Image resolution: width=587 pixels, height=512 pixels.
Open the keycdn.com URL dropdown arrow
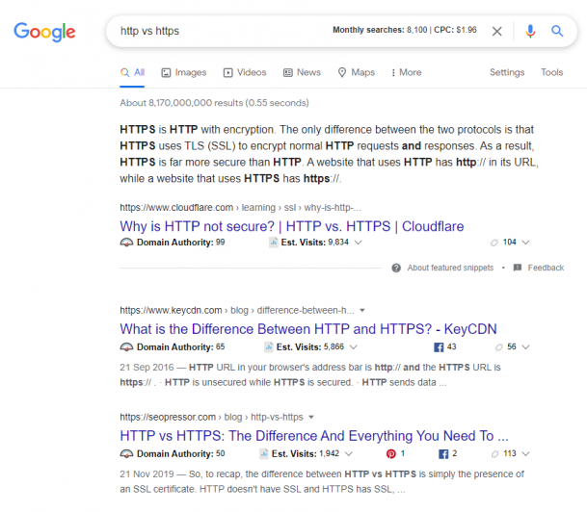click(362, 311)
